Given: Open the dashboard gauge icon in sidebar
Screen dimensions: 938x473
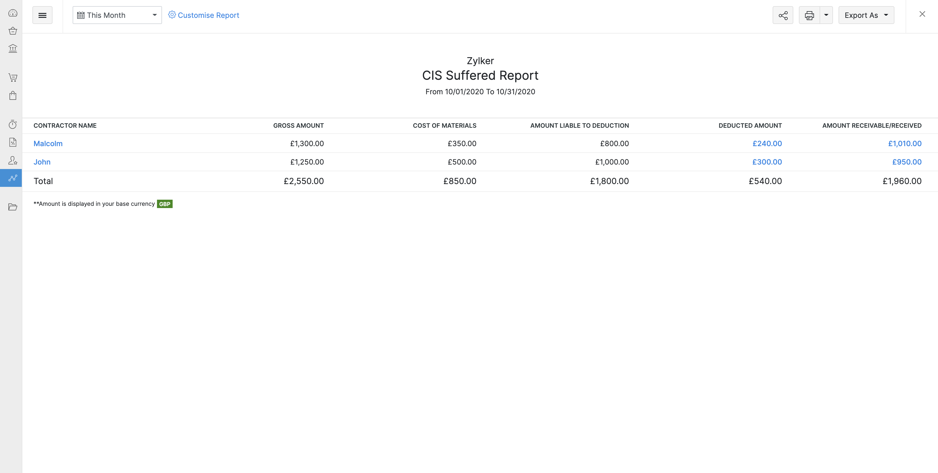Looking at the screenshot, I should (13, 13).
